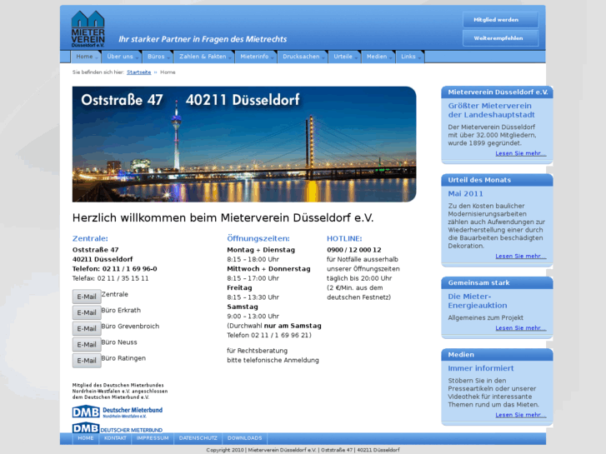This screenshot has height=454, width=606.
Task: Open footer KONTAKT link
Action: pyautogui.click(x=115, y=438)
